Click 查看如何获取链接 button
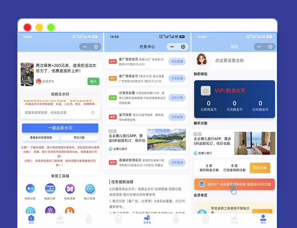Image resolution: width=297 pixels, height=228 pixels. (x=41, y=137)
